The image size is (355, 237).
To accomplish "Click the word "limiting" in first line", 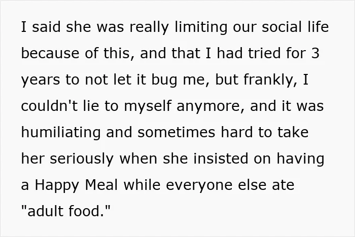I will pyautogui.click(x=201, y=27).
